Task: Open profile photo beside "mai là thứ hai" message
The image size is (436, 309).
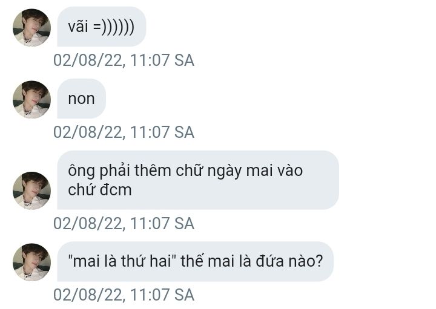Action: pyautogui.click(x=31, y=262)
